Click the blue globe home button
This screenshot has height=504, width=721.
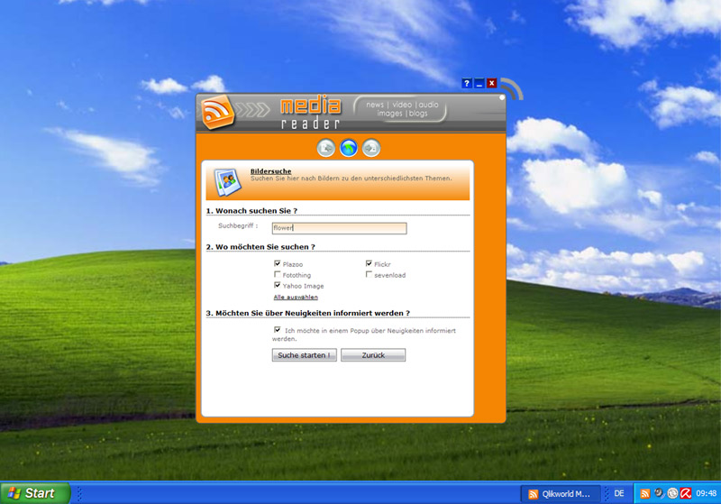click(349, 148)
